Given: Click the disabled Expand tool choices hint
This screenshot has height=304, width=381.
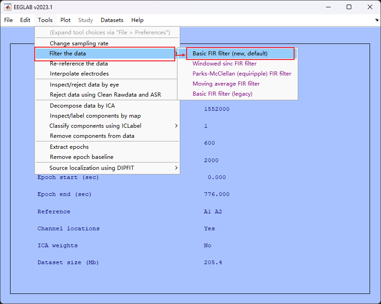Looking at the screenshot, I should [x=110, y=33].
